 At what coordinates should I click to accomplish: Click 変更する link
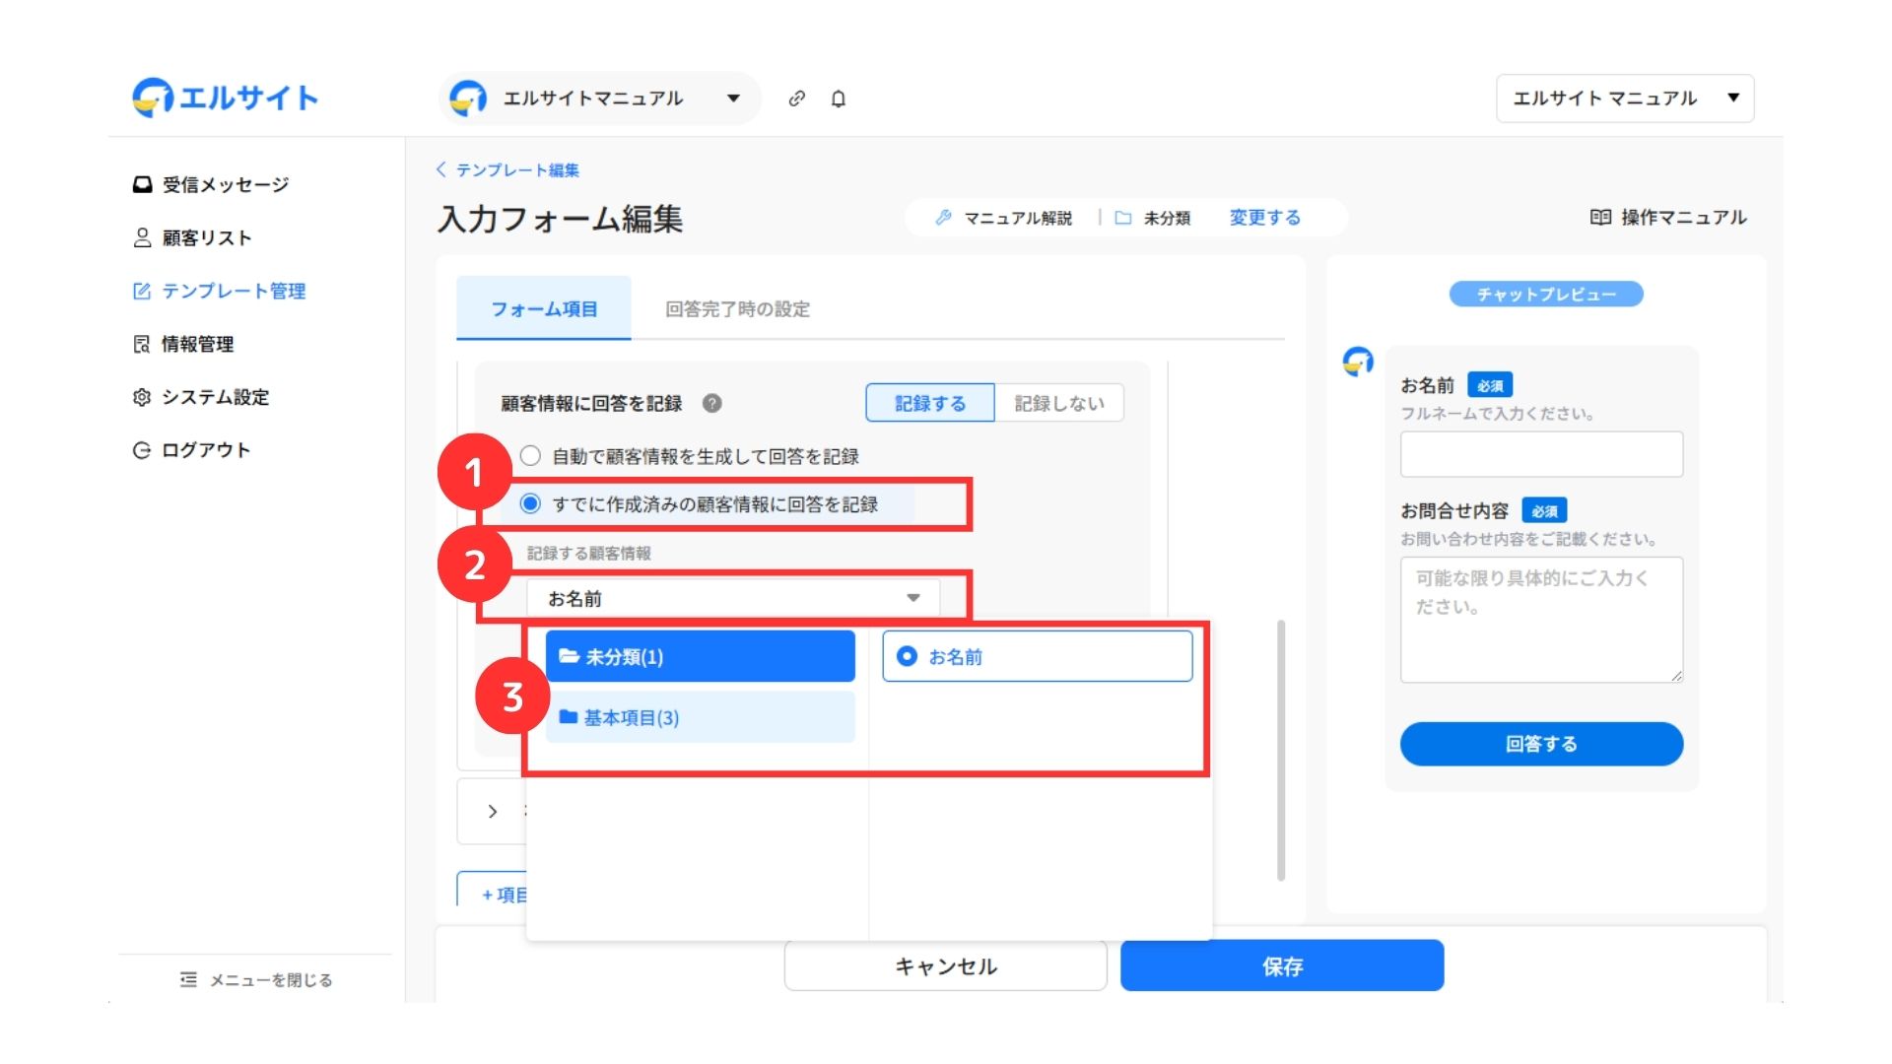click(x=1264, y=218)
